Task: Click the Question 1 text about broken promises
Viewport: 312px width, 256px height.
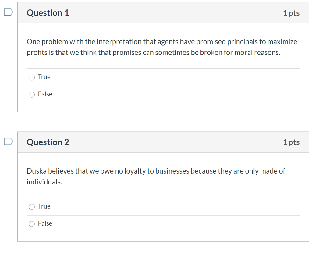Action: pos(161,47)
